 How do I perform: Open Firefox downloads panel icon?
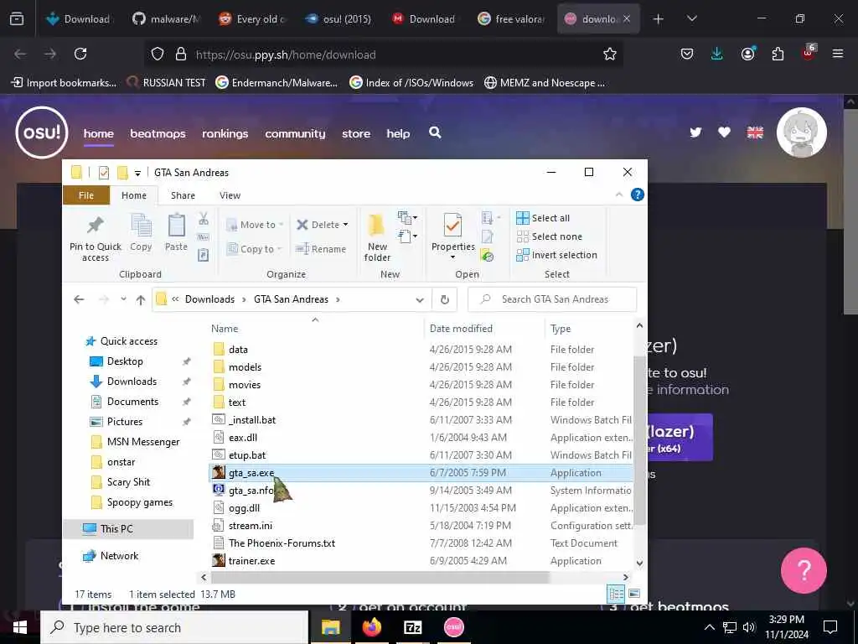pyautogui.click(x=717, y=54)
